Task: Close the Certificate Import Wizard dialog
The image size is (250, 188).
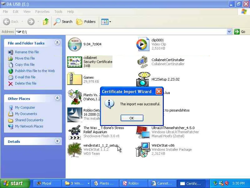Action: click(x=159, y=91)
